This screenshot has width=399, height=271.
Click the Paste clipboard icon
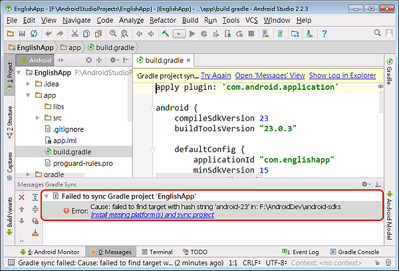point(98,33)
